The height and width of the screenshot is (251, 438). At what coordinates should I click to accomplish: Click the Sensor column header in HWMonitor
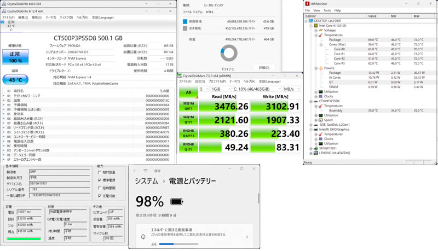pos(335,16)
